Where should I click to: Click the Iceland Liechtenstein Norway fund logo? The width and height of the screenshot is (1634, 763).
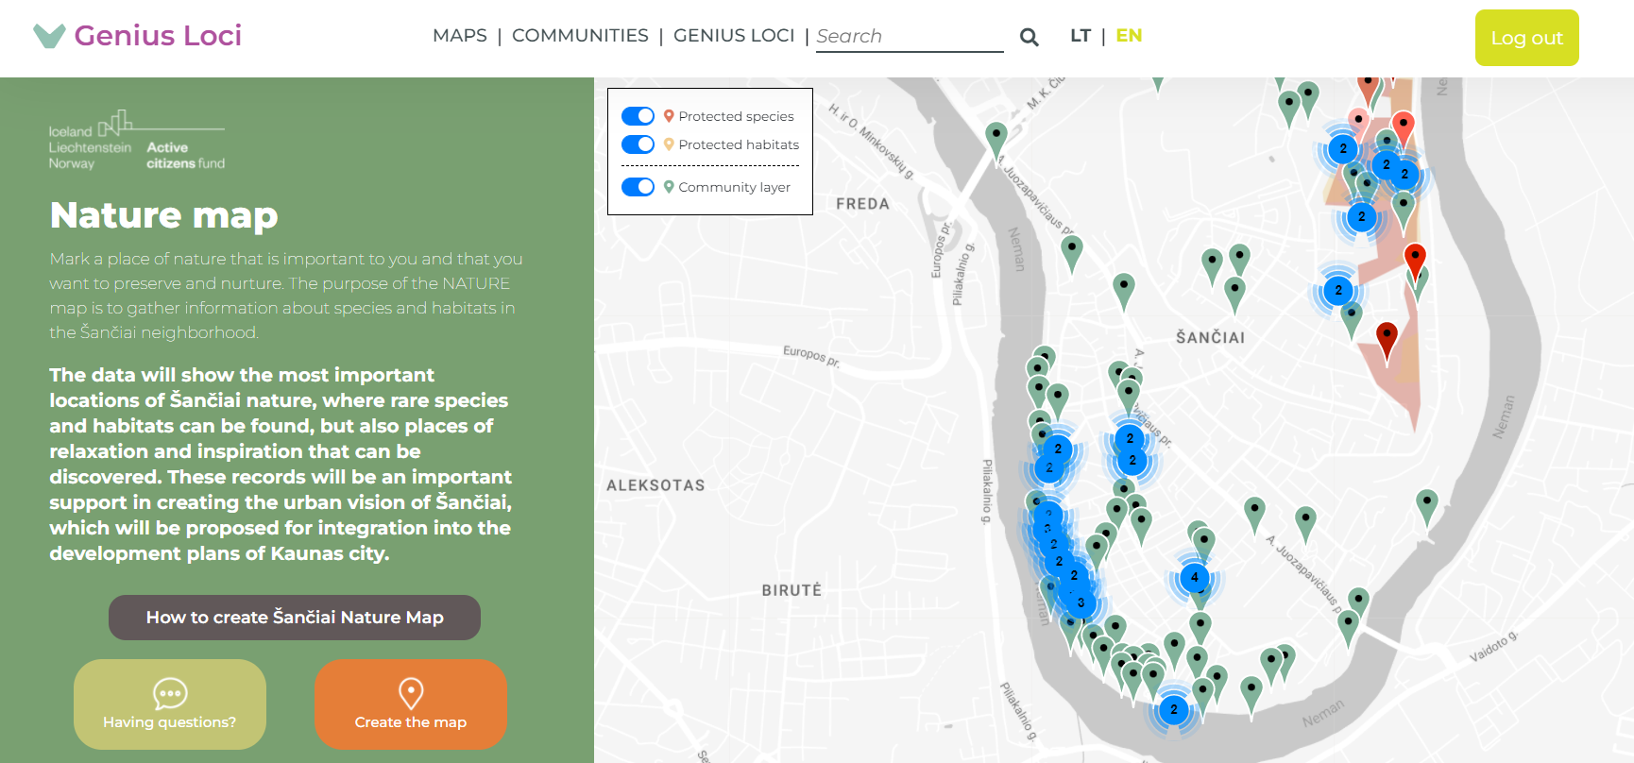tap(137, 141)
